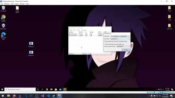Open OBS Studio on host taskbar
Image resolution: width=175 pixels, height=98 pixels.
pyautogui.click(x=37, y=96)
